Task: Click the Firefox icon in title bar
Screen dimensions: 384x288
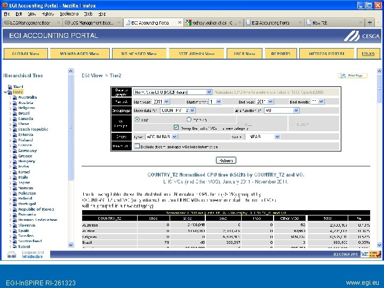Action: 5,5
